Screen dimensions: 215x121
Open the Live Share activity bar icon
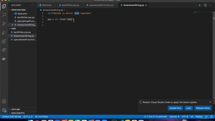click(x=4, y=50)
